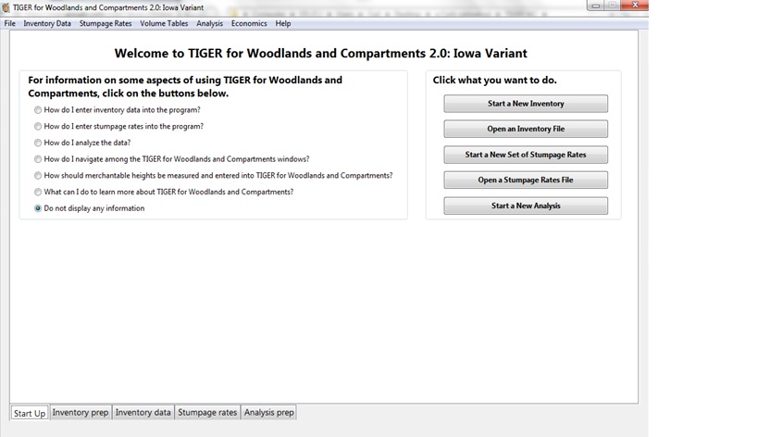The width and height of the screenshot is (758, 437).
Task: Select the merchantable heights help option
Action: coord(38,176)
